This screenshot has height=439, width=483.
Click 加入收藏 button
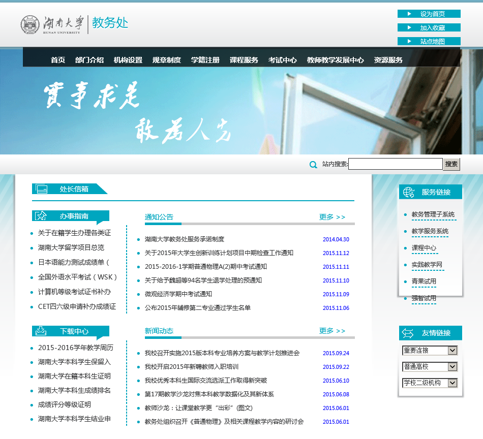429,27
